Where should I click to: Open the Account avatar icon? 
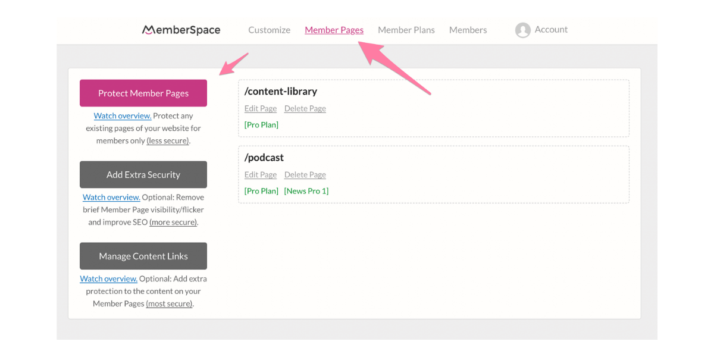[x=523, y=30]
